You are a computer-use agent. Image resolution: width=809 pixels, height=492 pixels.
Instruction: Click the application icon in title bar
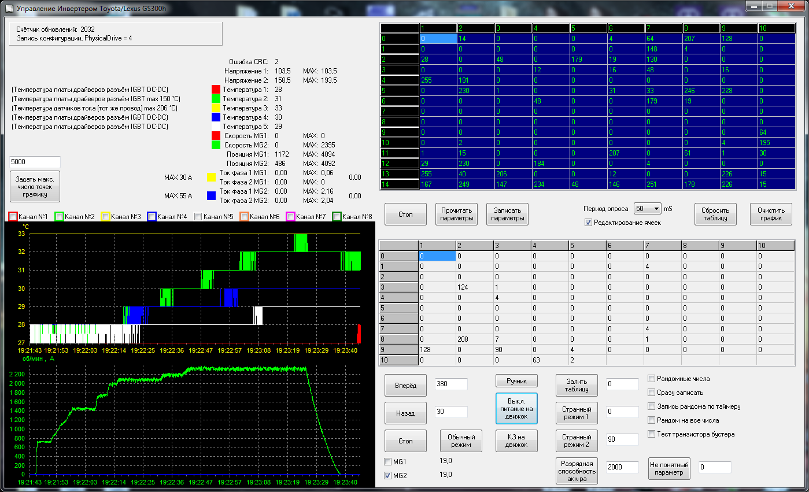pyautogui.click(x=9, y=9)
